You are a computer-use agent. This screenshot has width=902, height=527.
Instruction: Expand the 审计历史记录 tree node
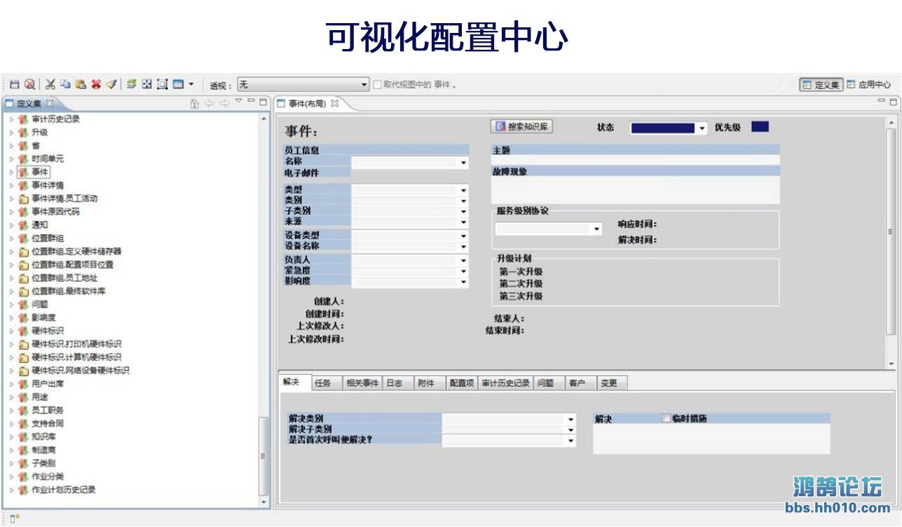click(x=11, y=119)
